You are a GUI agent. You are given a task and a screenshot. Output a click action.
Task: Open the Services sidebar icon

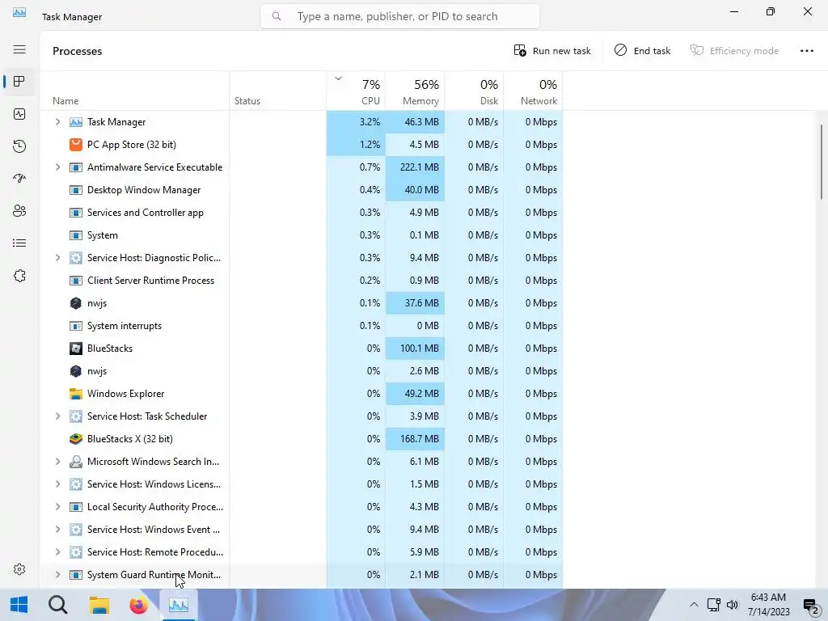coord(19,276)
